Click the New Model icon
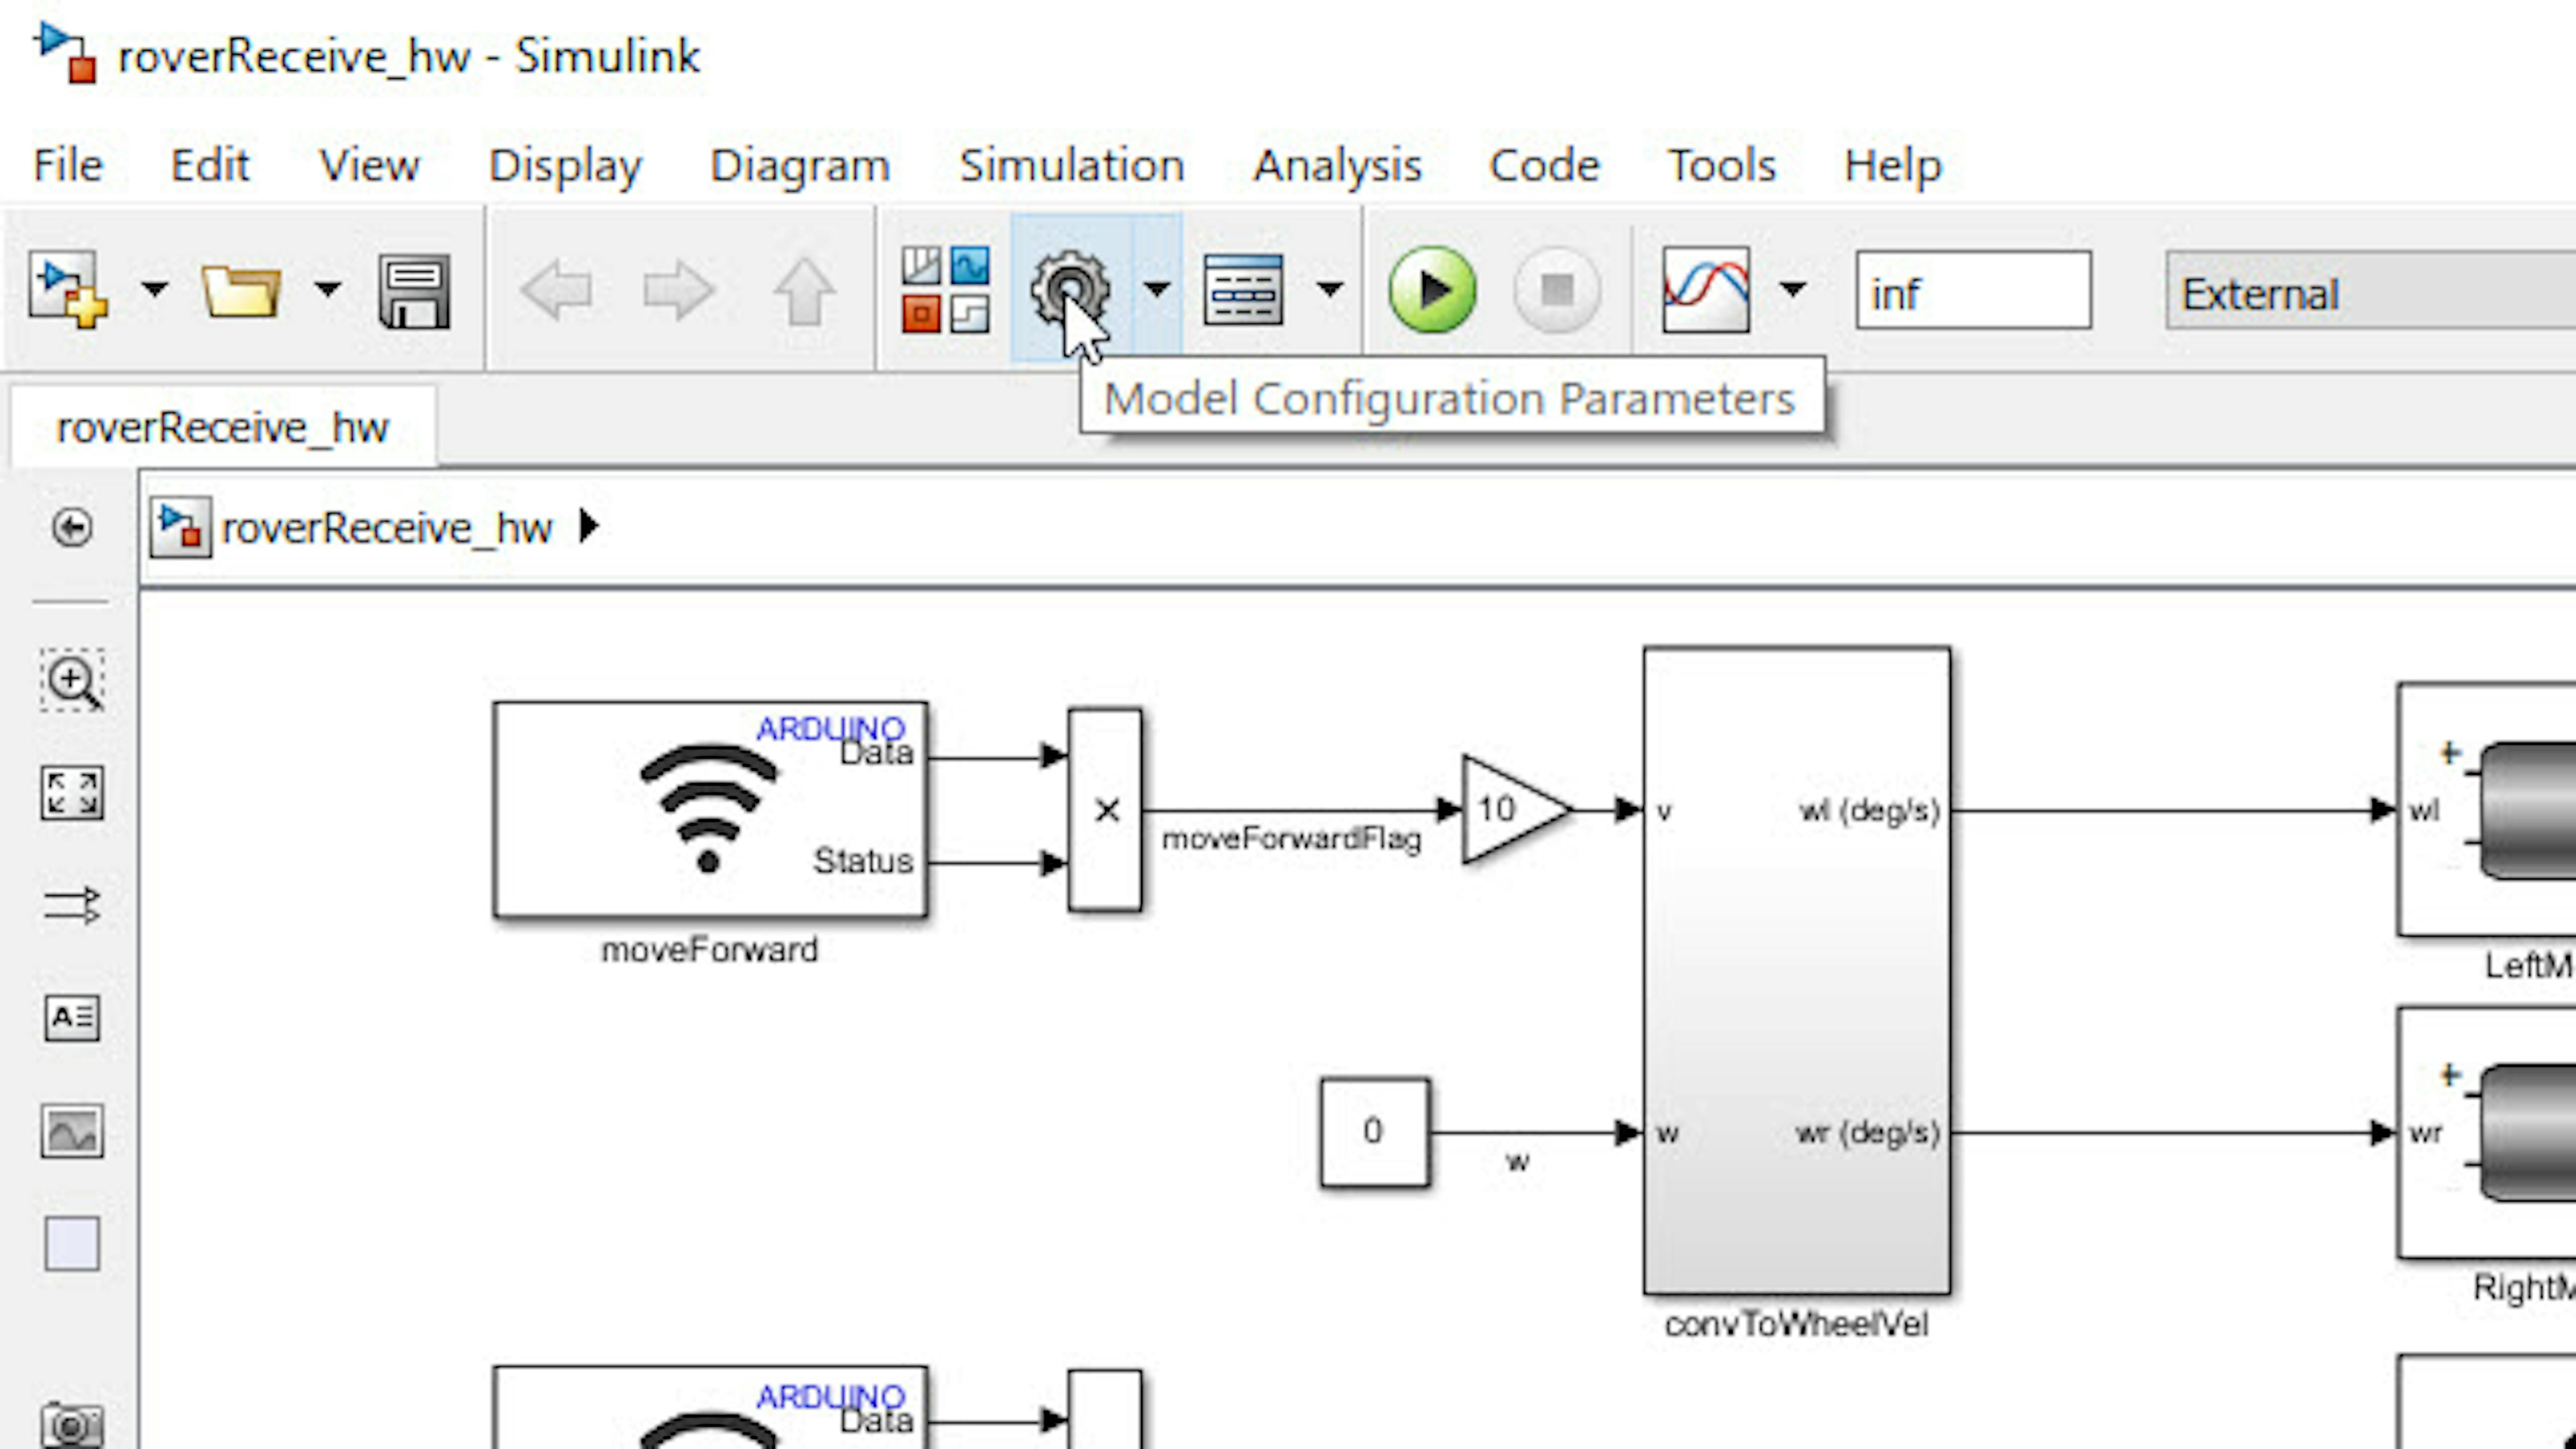The width and height of the screenshot is (2576, 1449). (x=67, y=289)
